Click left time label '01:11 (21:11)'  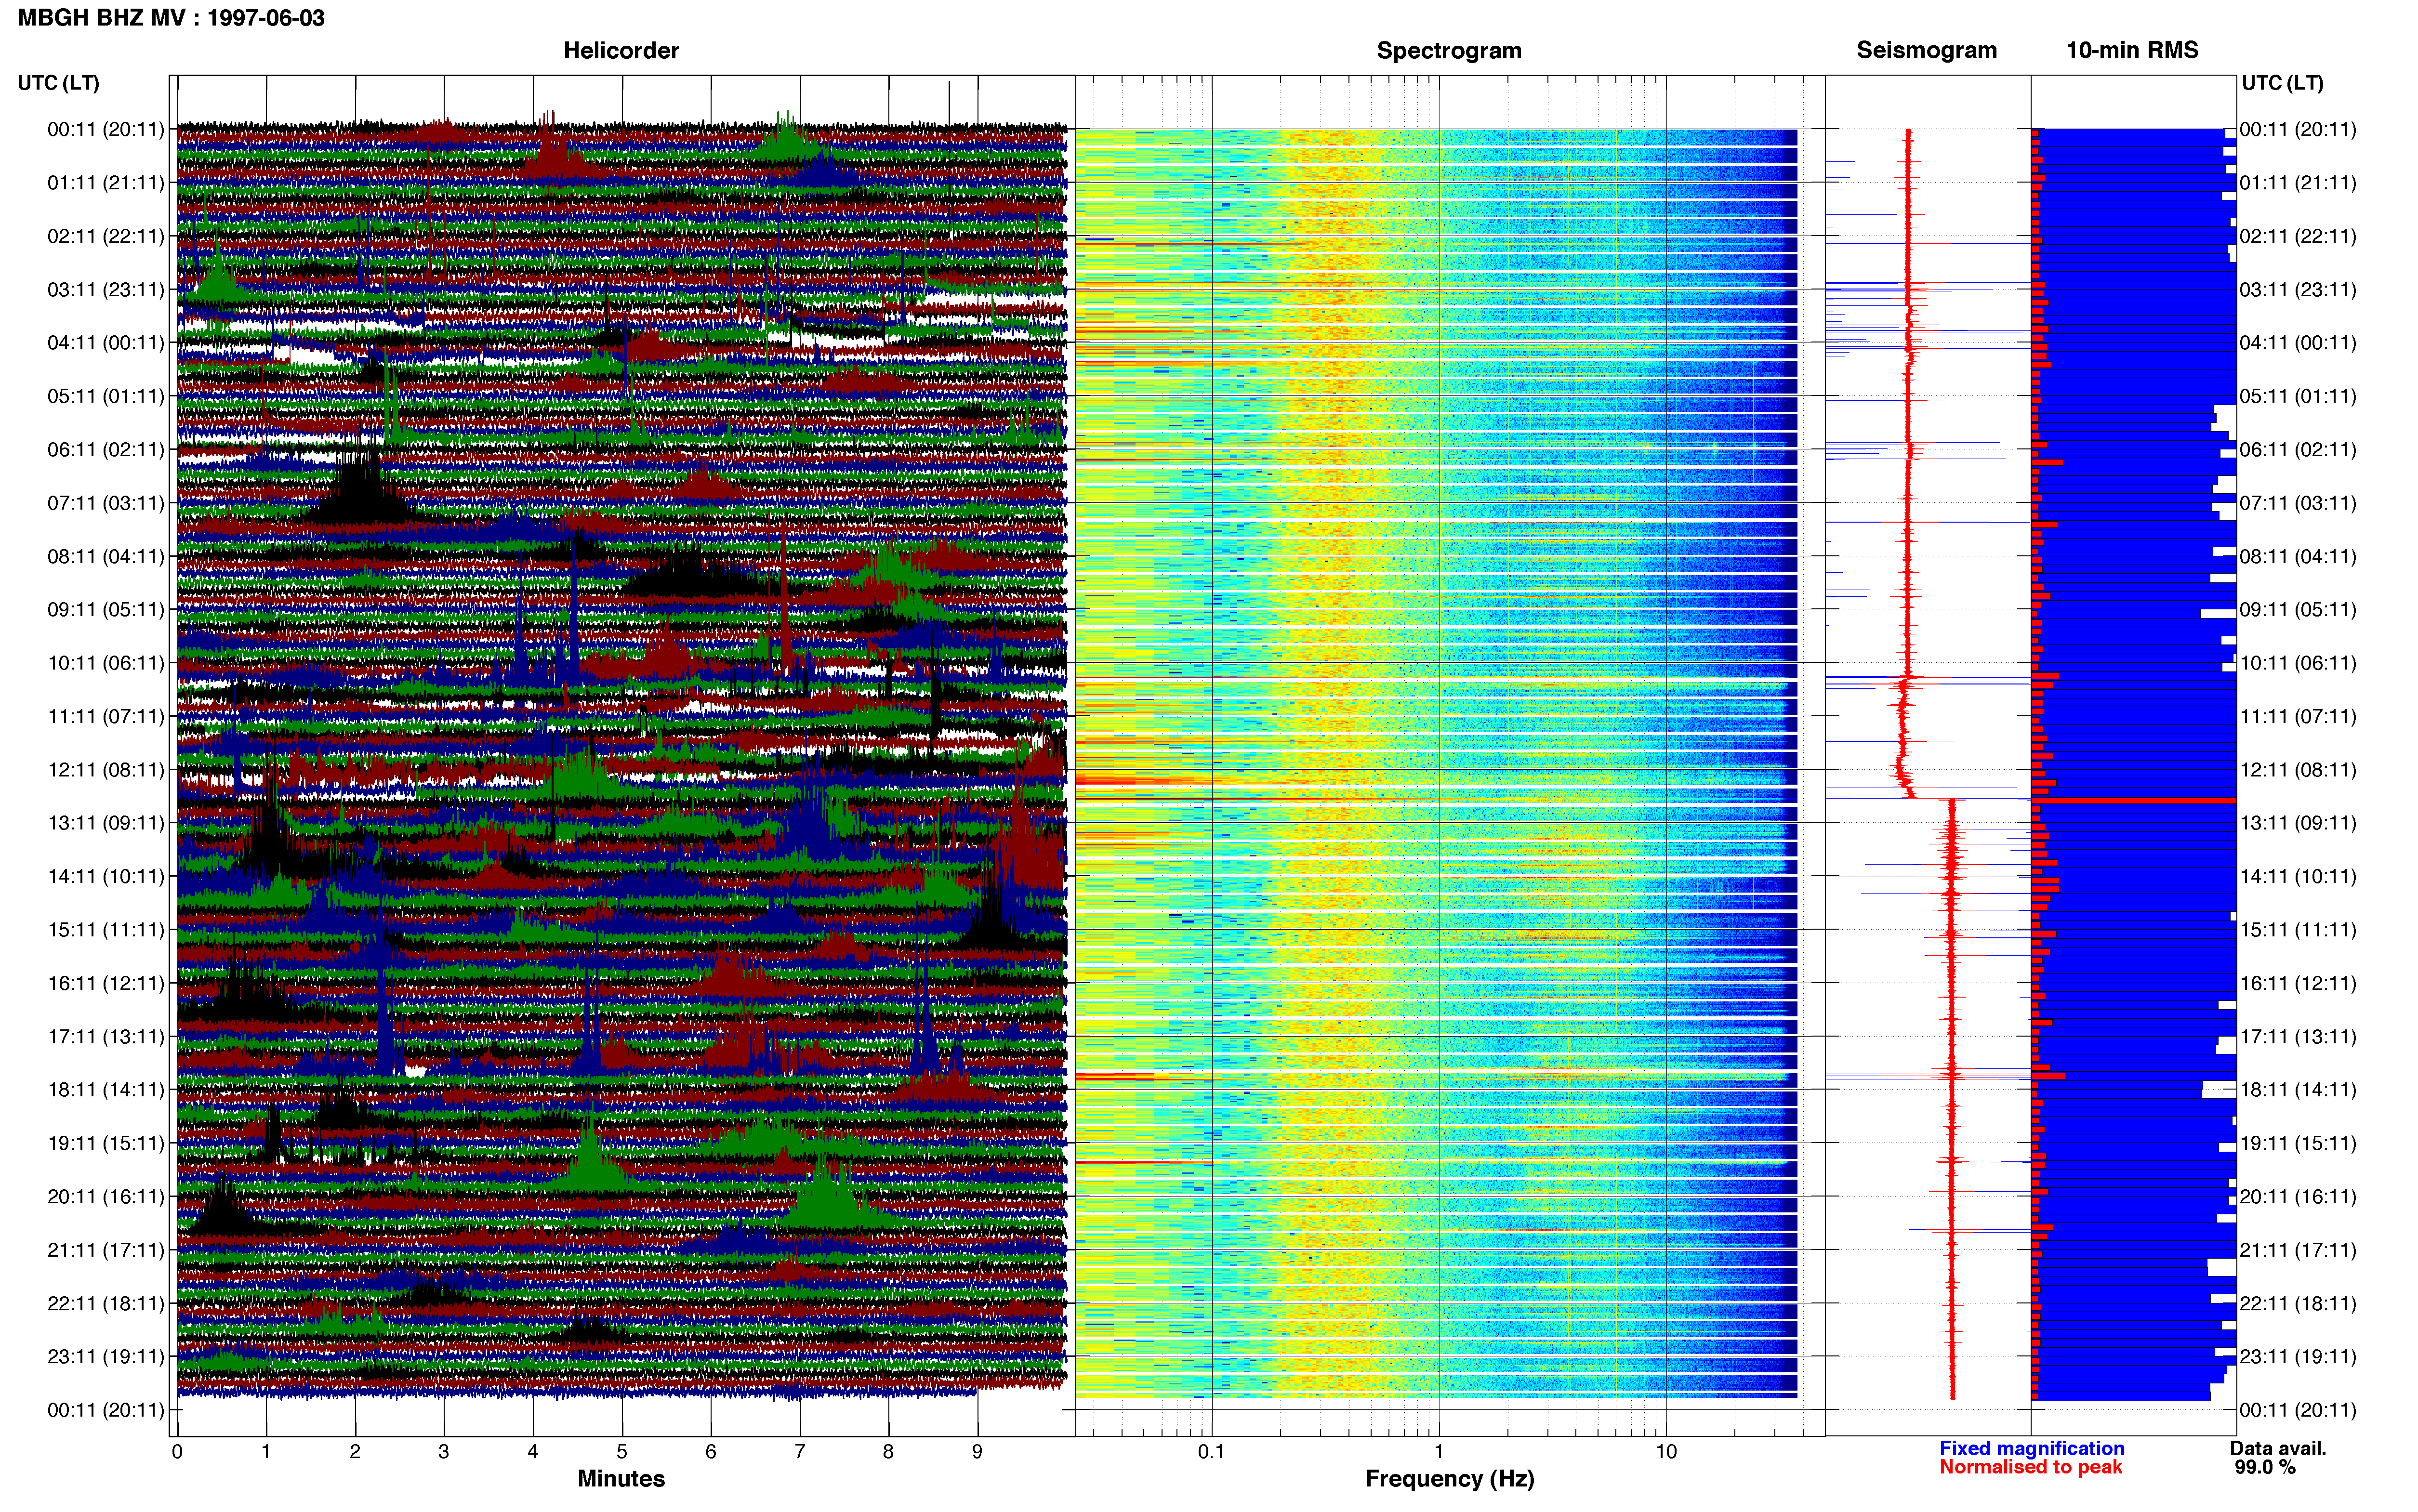106,183
